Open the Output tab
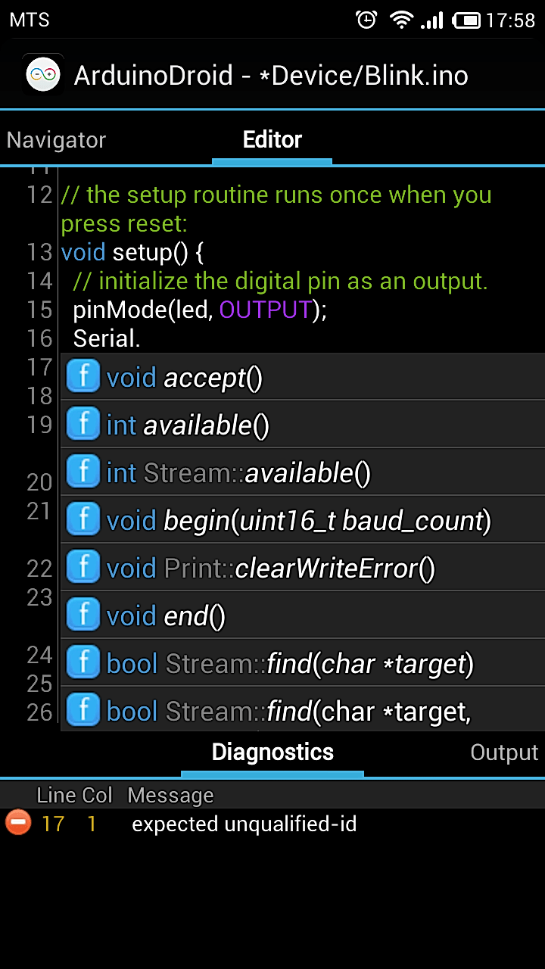 click(x=503, y=752)
